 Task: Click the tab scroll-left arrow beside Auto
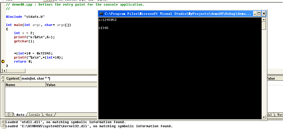7,114
